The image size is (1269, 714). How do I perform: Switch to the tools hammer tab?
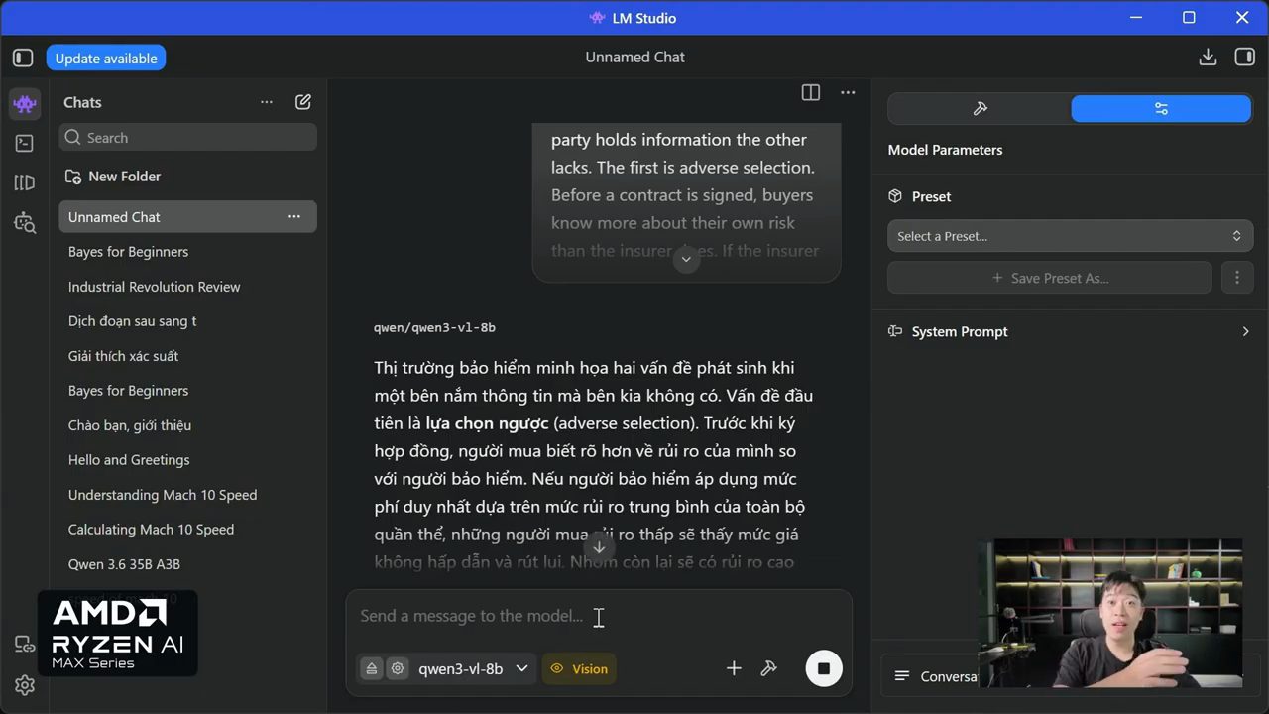coord(980,109)
